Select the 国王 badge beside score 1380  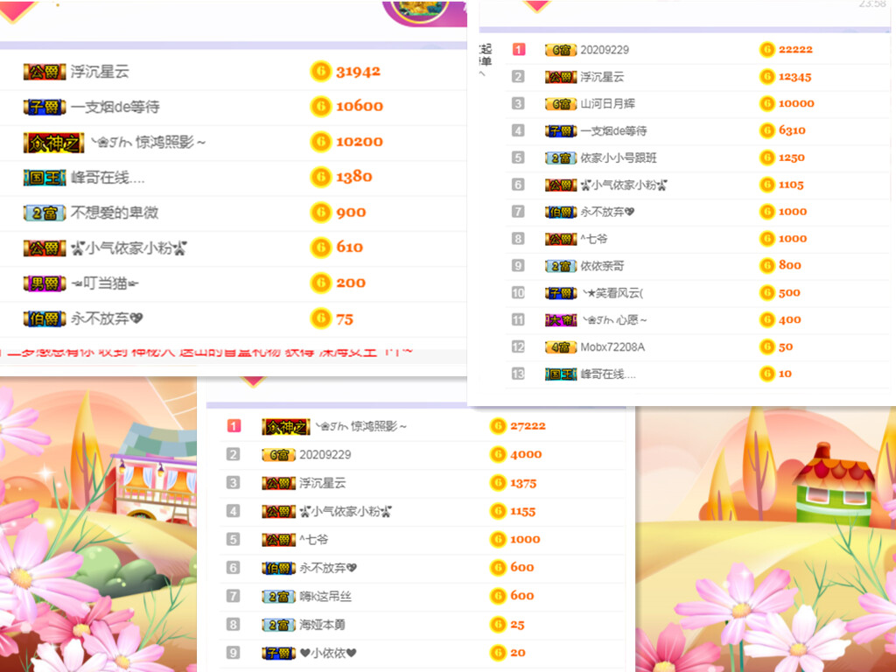tap(45, 178)
